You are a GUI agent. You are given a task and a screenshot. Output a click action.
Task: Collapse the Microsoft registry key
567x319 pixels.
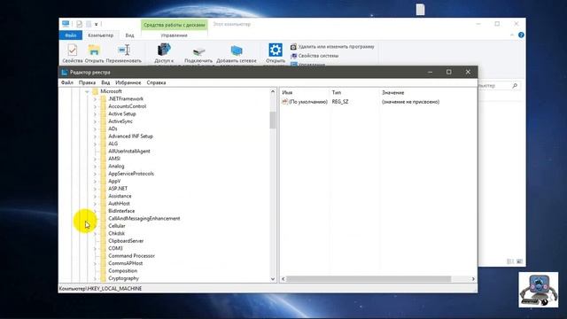(87, 91)
